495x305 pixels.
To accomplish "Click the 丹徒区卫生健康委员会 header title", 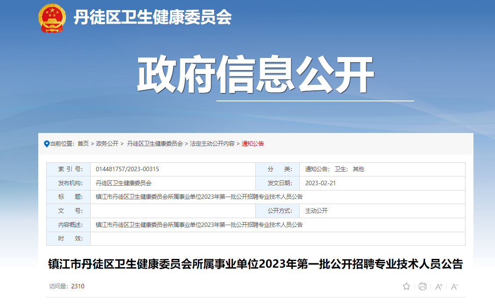I will coord(153,17).
